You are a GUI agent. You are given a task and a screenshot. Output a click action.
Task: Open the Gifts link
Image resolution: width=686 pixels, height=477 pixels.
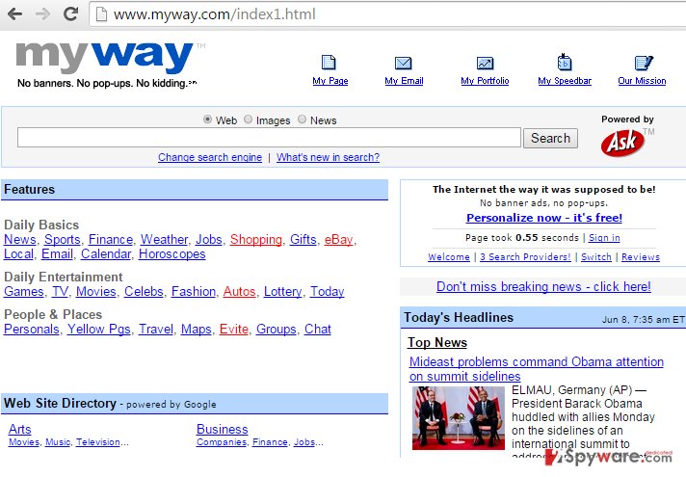[303, 240]
